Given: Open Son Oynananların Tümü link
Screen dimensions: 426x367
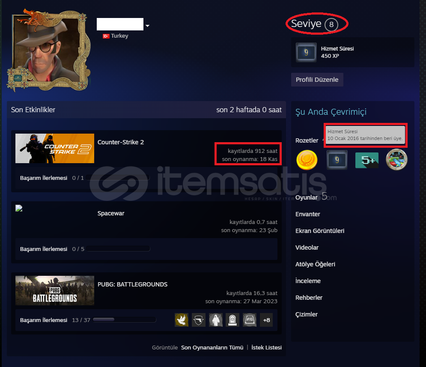Looking at the screenshot, I should pos(212,347).
